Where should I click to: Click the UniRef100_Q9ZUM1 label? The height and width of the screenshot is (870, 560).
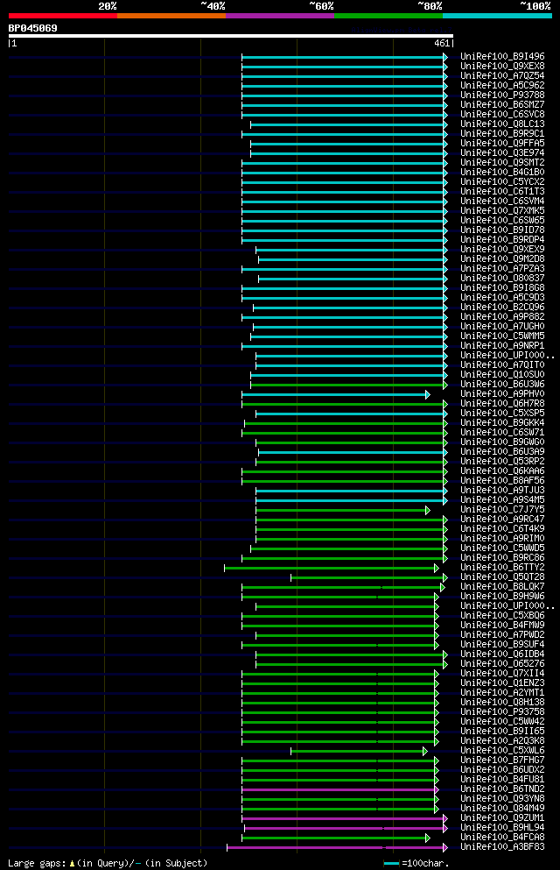coord(502,817)
